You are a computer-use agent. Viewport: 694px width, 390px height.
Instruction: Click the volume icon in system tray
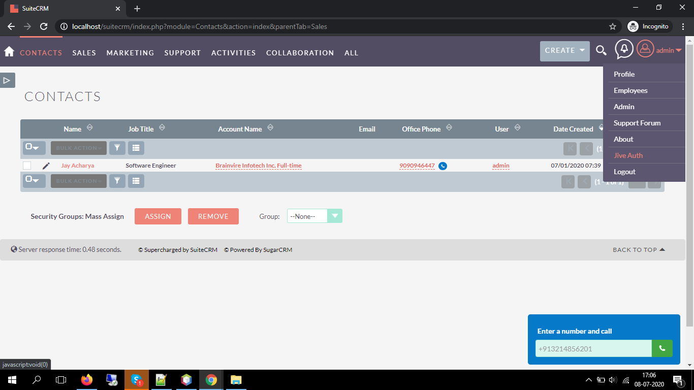[612, 380]
